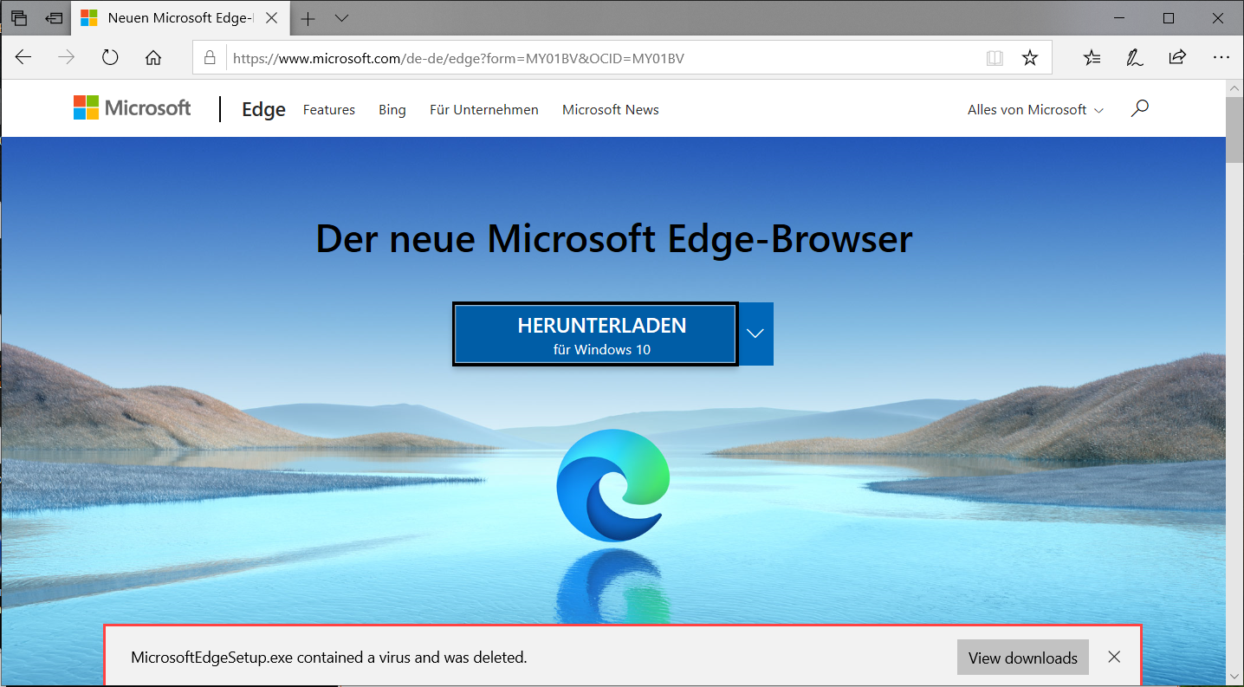
Task: Open the Bing nav link
Action: (x=392, y=110)
